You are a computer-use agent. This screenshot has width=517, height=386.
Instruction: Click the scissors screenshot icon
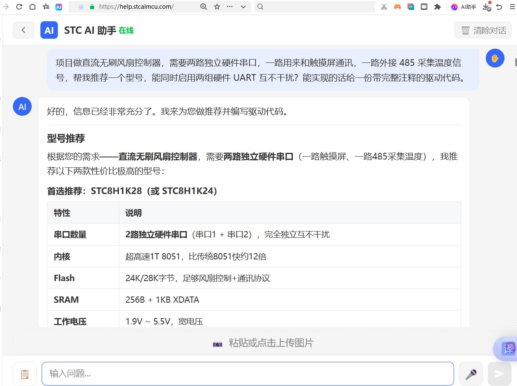(384, 7)
